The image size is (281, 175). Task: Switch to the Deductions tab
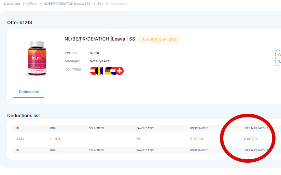pyautogui.click(x=29, y=92)
